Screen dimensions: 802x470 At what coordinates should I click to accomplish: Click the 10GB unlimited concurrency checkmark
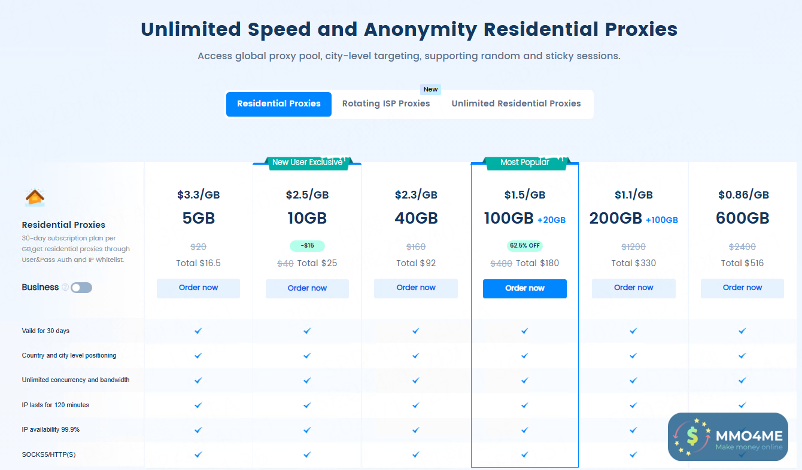307,380
